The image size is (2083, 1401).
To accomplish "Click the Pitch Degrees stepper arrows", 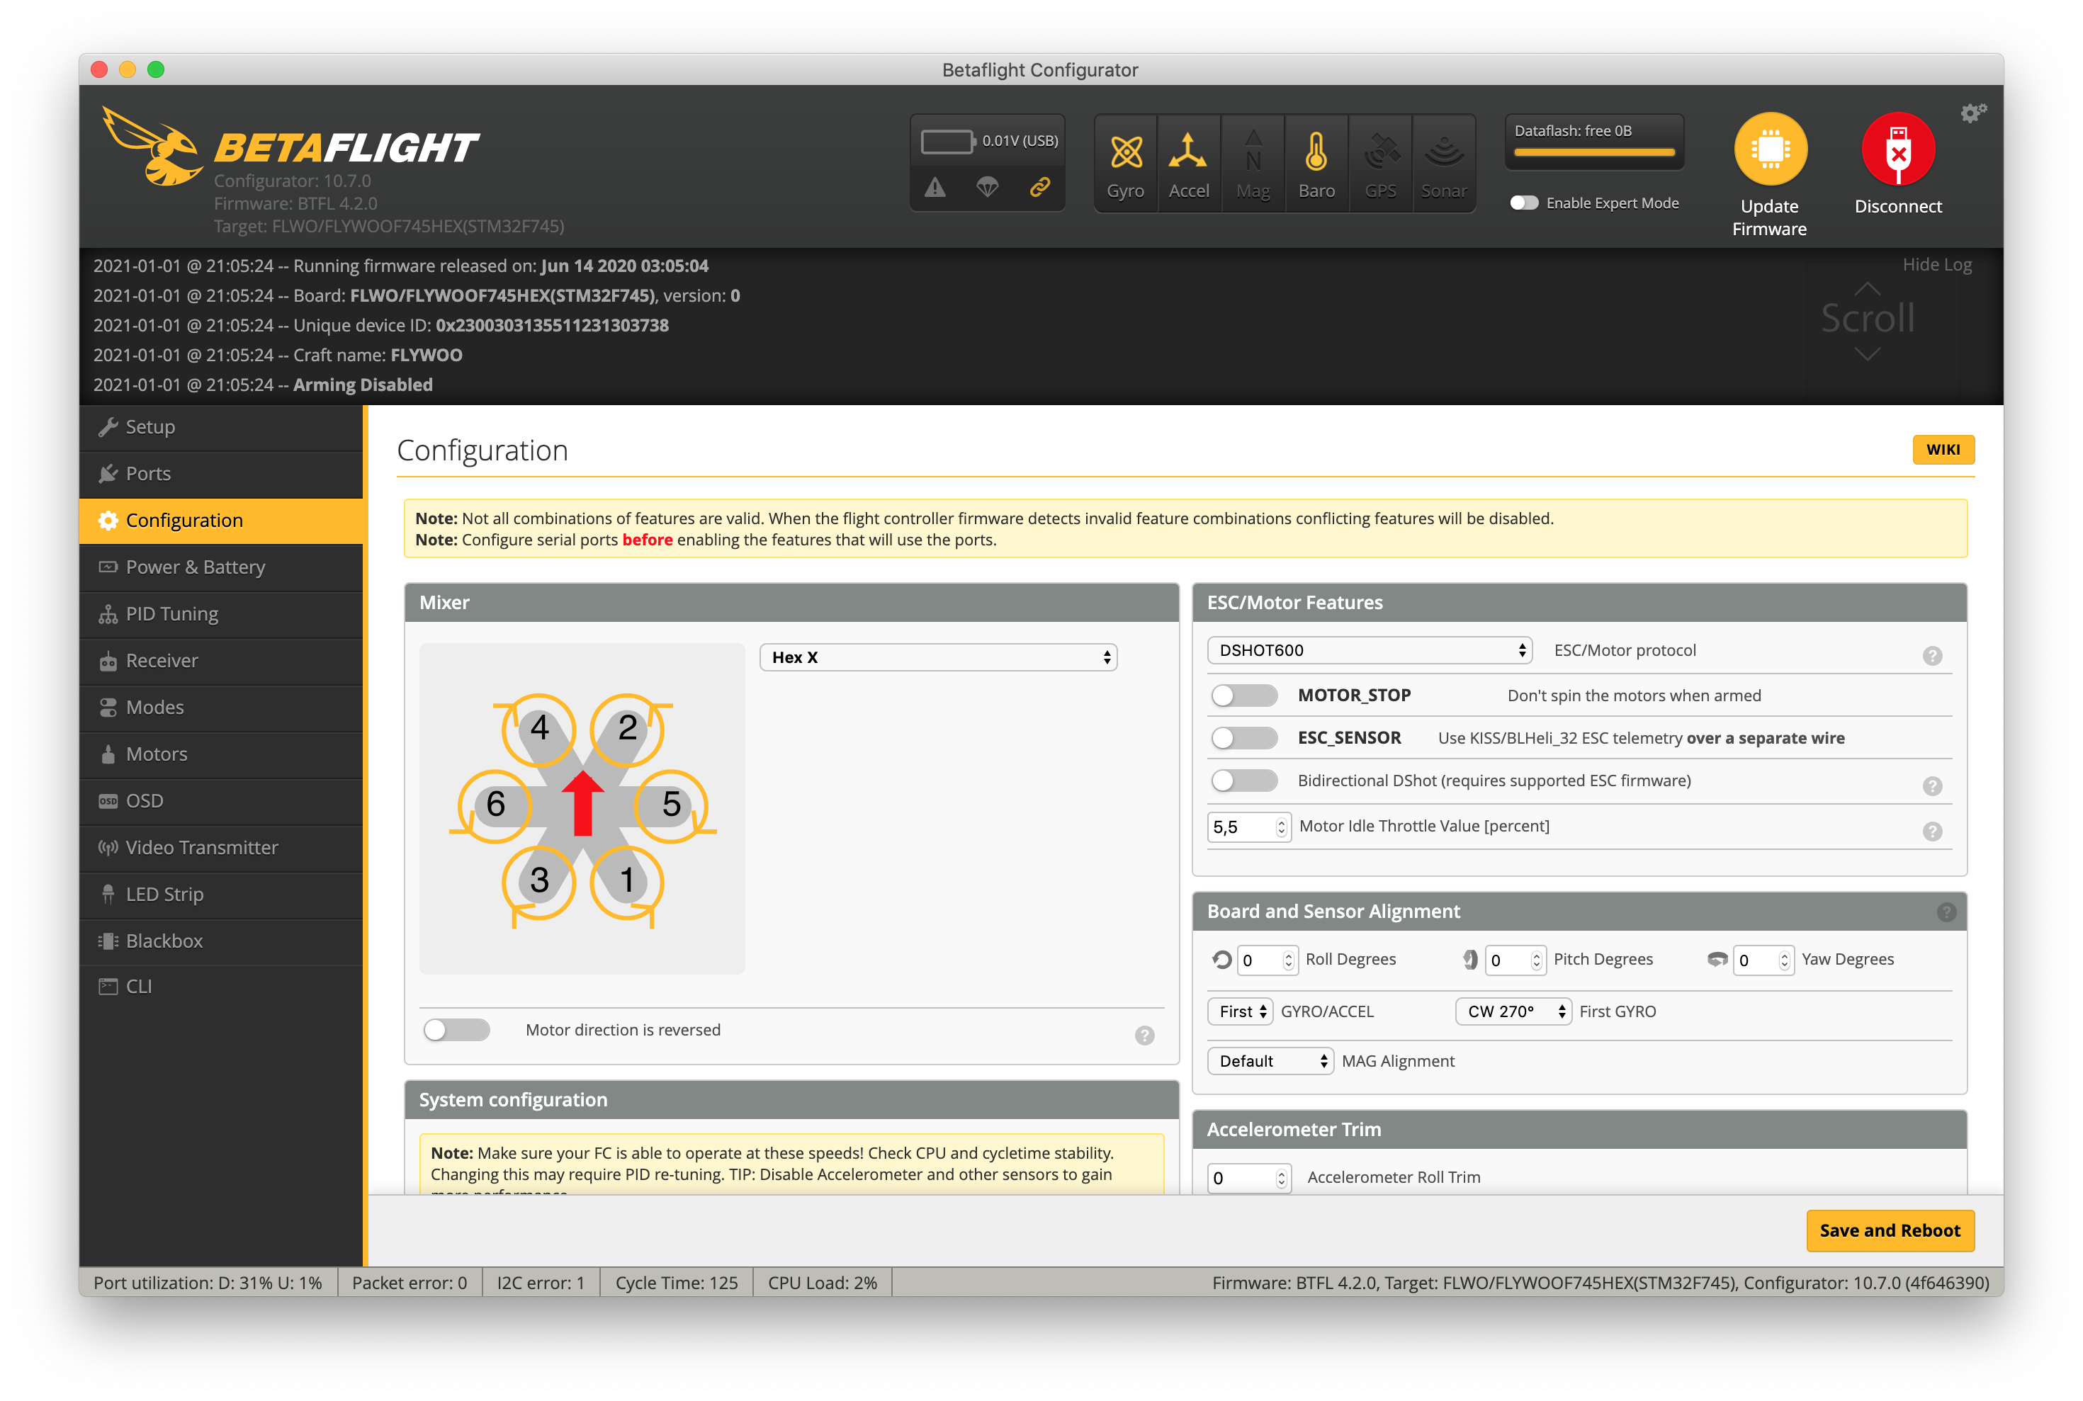I will [1536, 960].
